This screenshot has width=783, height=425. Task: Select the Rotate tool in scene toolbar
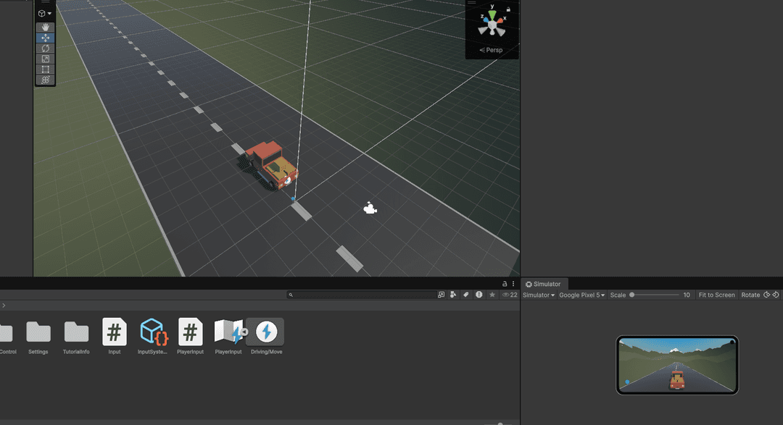45,49
